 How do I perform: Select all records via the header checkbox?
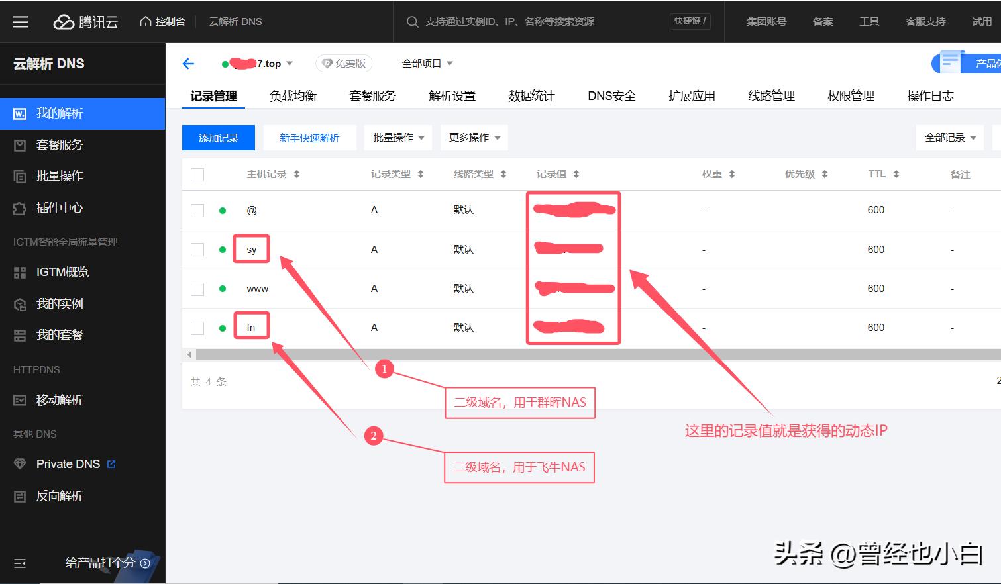[x=197, y=173]
